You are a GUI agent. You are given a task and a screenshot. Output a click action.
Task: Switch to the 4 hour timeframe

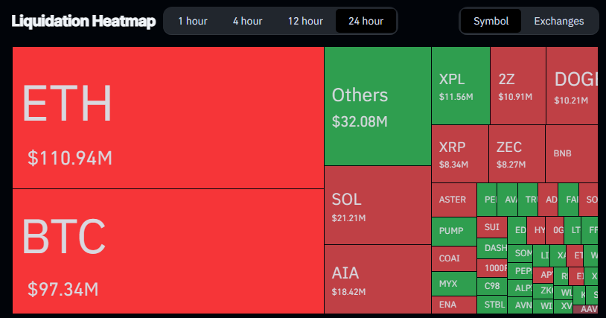click(x=246, y=21)
